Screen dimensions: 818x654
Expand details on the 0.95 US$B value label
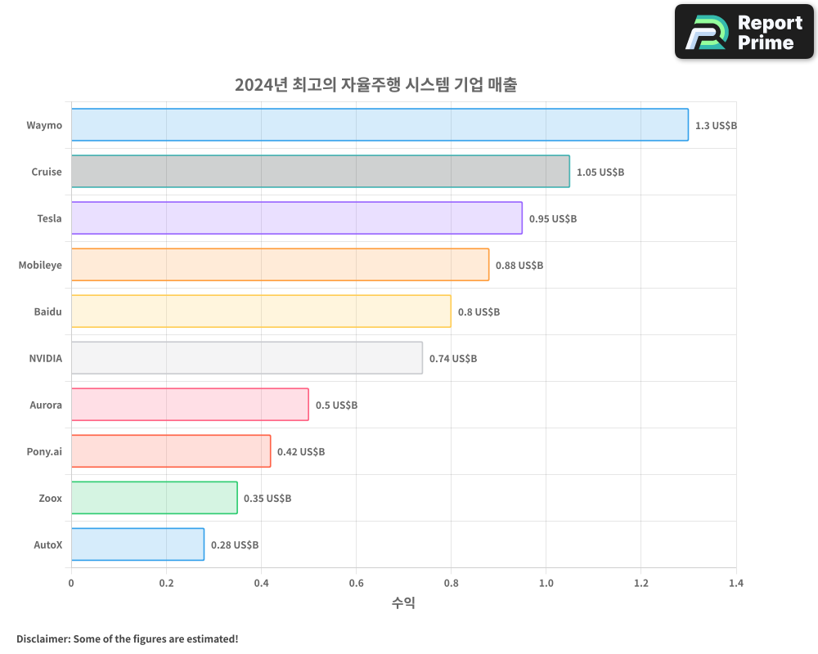pos(553,218)
